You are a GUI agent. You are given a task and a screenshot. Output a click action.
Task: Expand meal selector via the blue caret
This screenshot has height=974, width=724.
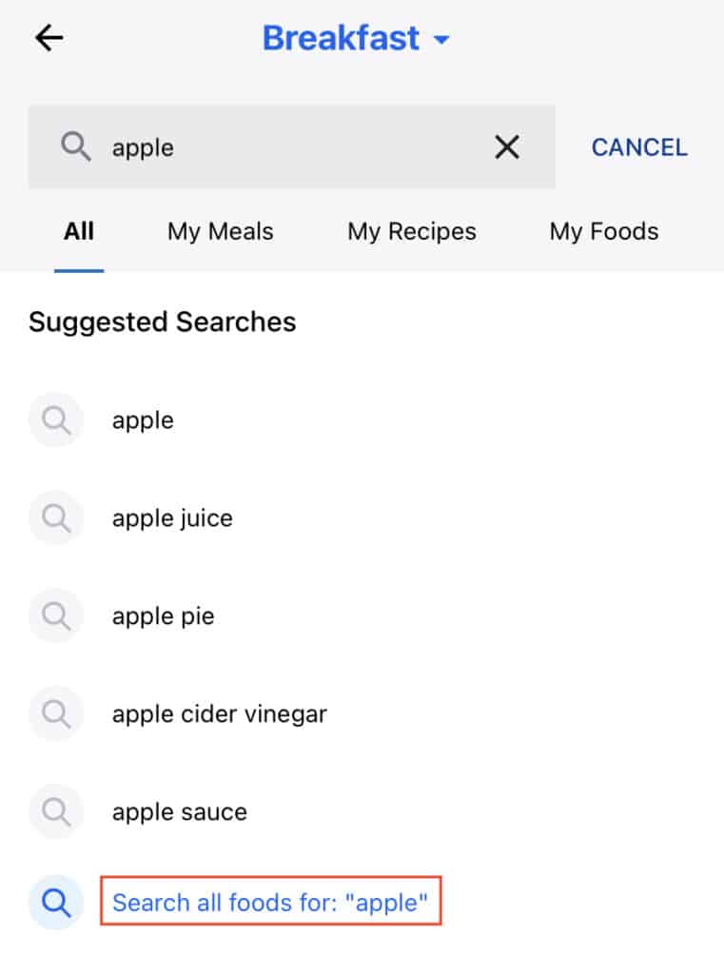point(440,40)
